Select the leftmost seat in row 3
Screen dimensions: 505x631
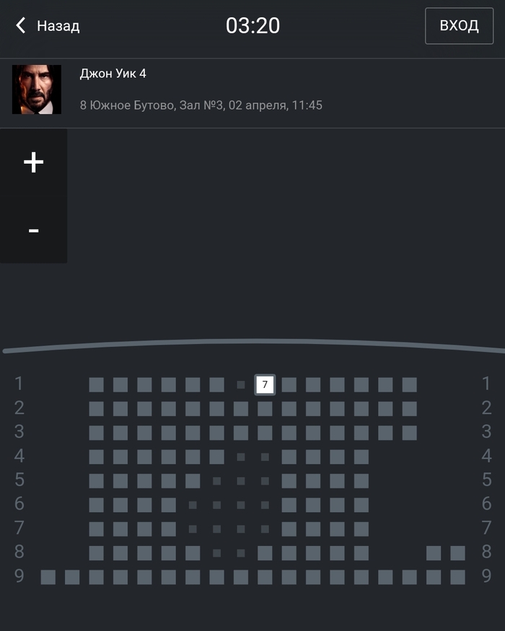96,433
